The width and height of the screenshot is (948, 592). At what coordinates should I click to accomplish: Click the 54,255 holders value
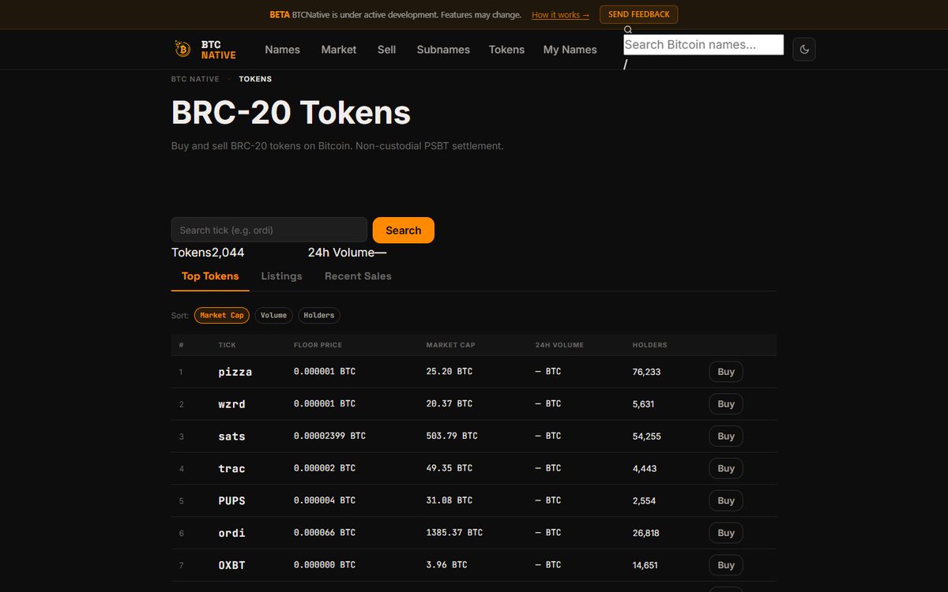coord(647,437)
